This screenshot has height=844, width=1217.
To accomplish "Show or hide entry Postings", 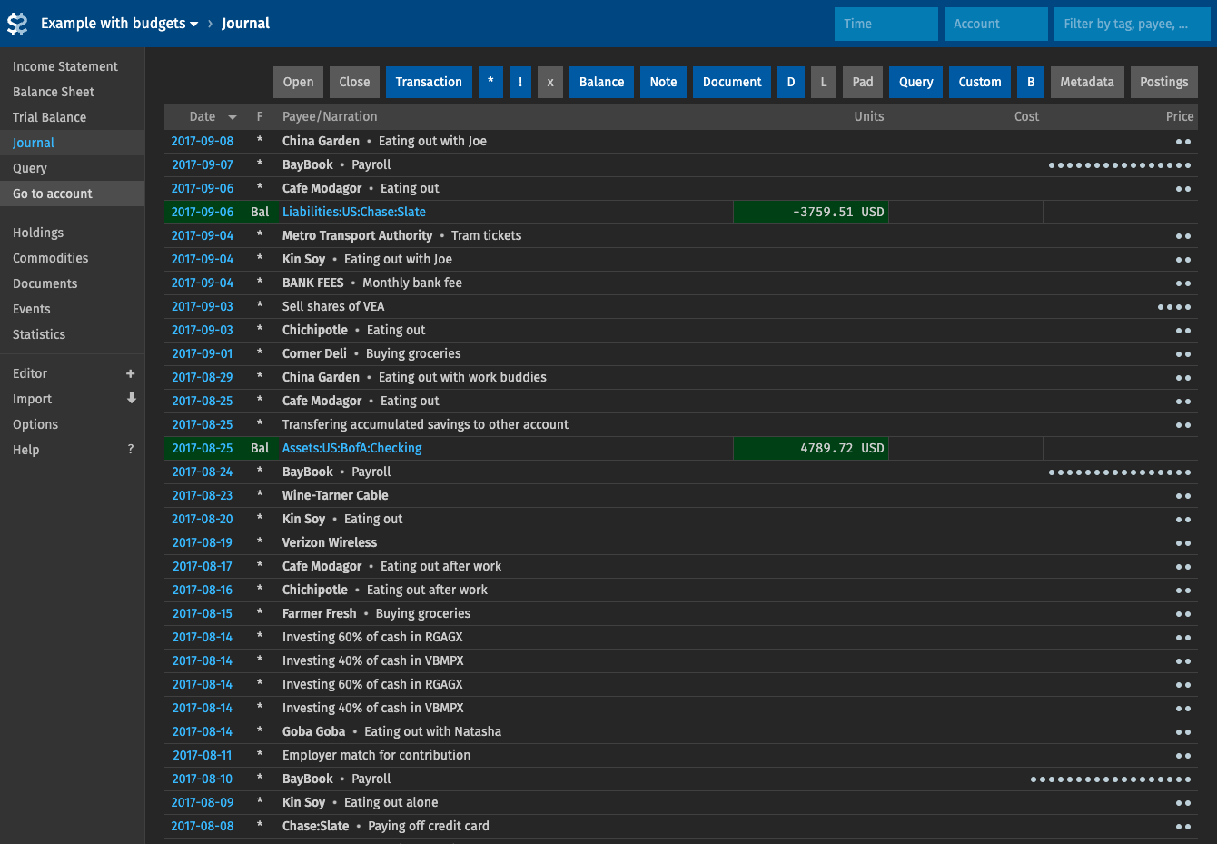I will (x=1164, y=82).
